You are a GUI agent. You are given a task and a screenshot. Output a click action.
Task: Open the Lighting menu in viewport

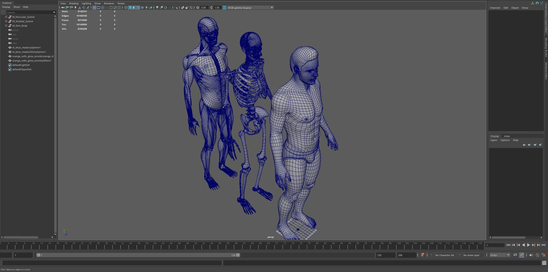coord(86,3)
